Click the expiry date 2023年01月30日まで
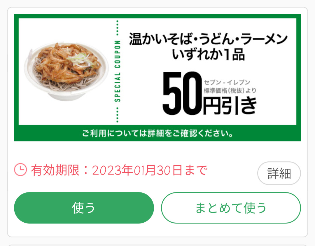 point(149,170)
